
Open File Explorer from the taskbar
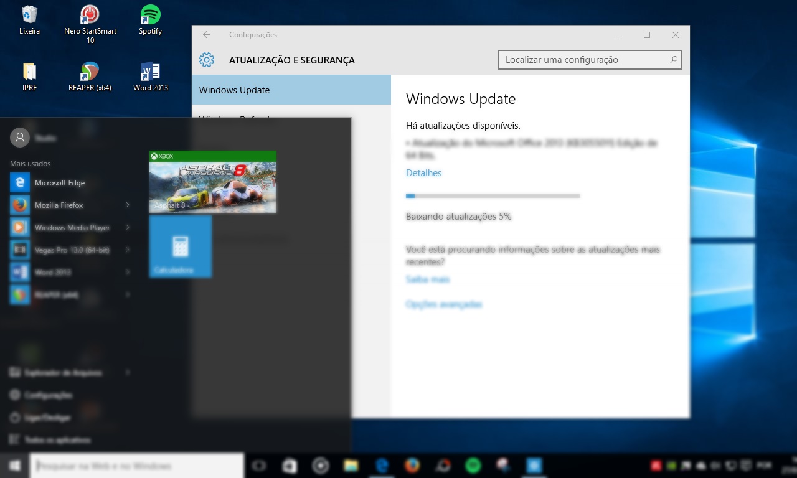pos(351,466)
